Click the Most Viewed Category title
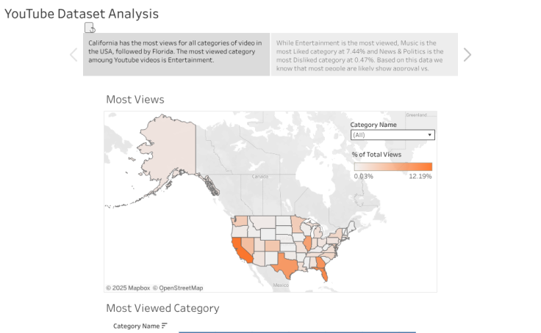The width and height of the screenshot is (541, 333). pyautogui.click(x=162, y=308)
